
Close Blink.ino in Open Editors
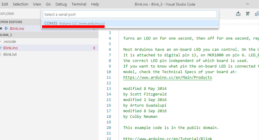click(1, 29)
